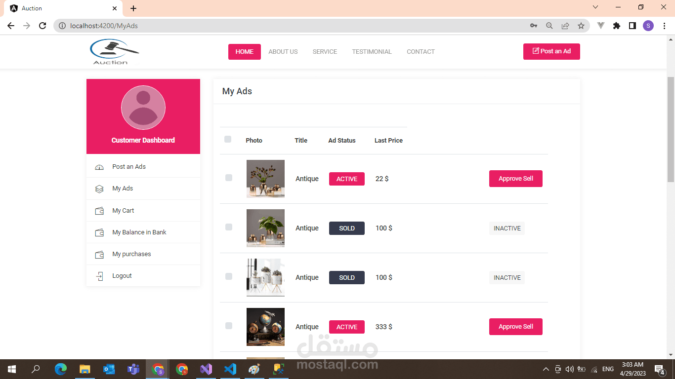Viewport: 675px width, 379px height.
Task: Share this page using the share icon
Action: 565,26
